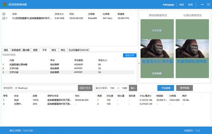Click the app logo icon in title bar
Viewport: 212px width, 134px height.
coord(5,5)
